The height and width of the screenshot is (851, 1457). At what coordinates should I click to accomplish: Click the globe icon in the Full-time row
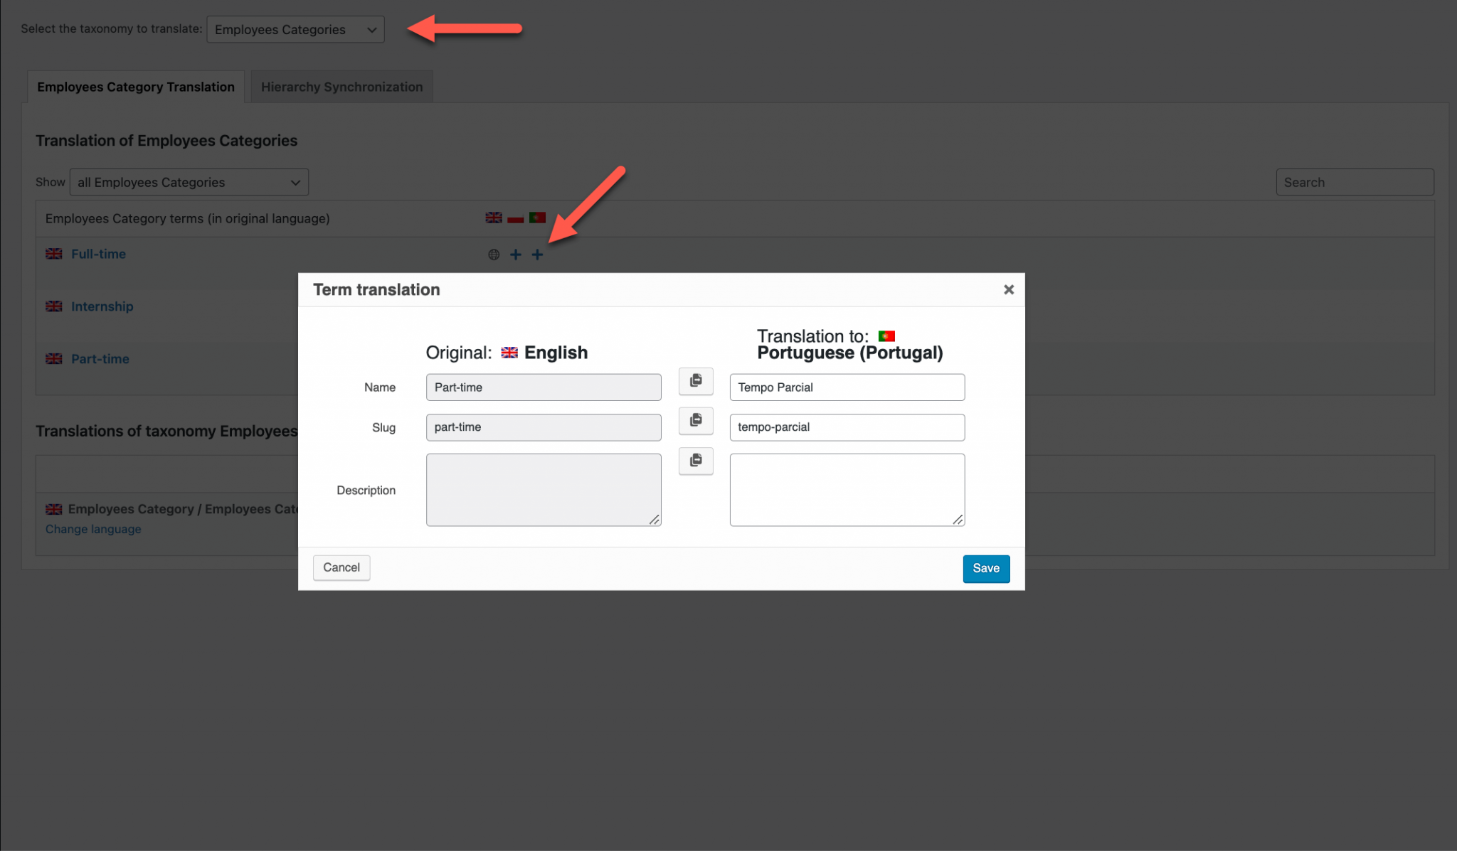click(x=494, y=255)
